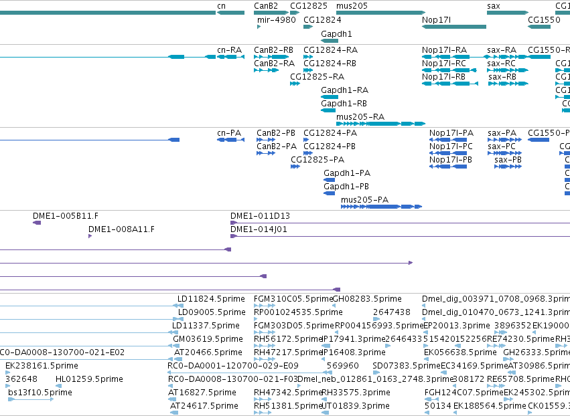Screen dimensions: 570x416
Task: Select the CG1550 gene label
Action: coord(544,19)
